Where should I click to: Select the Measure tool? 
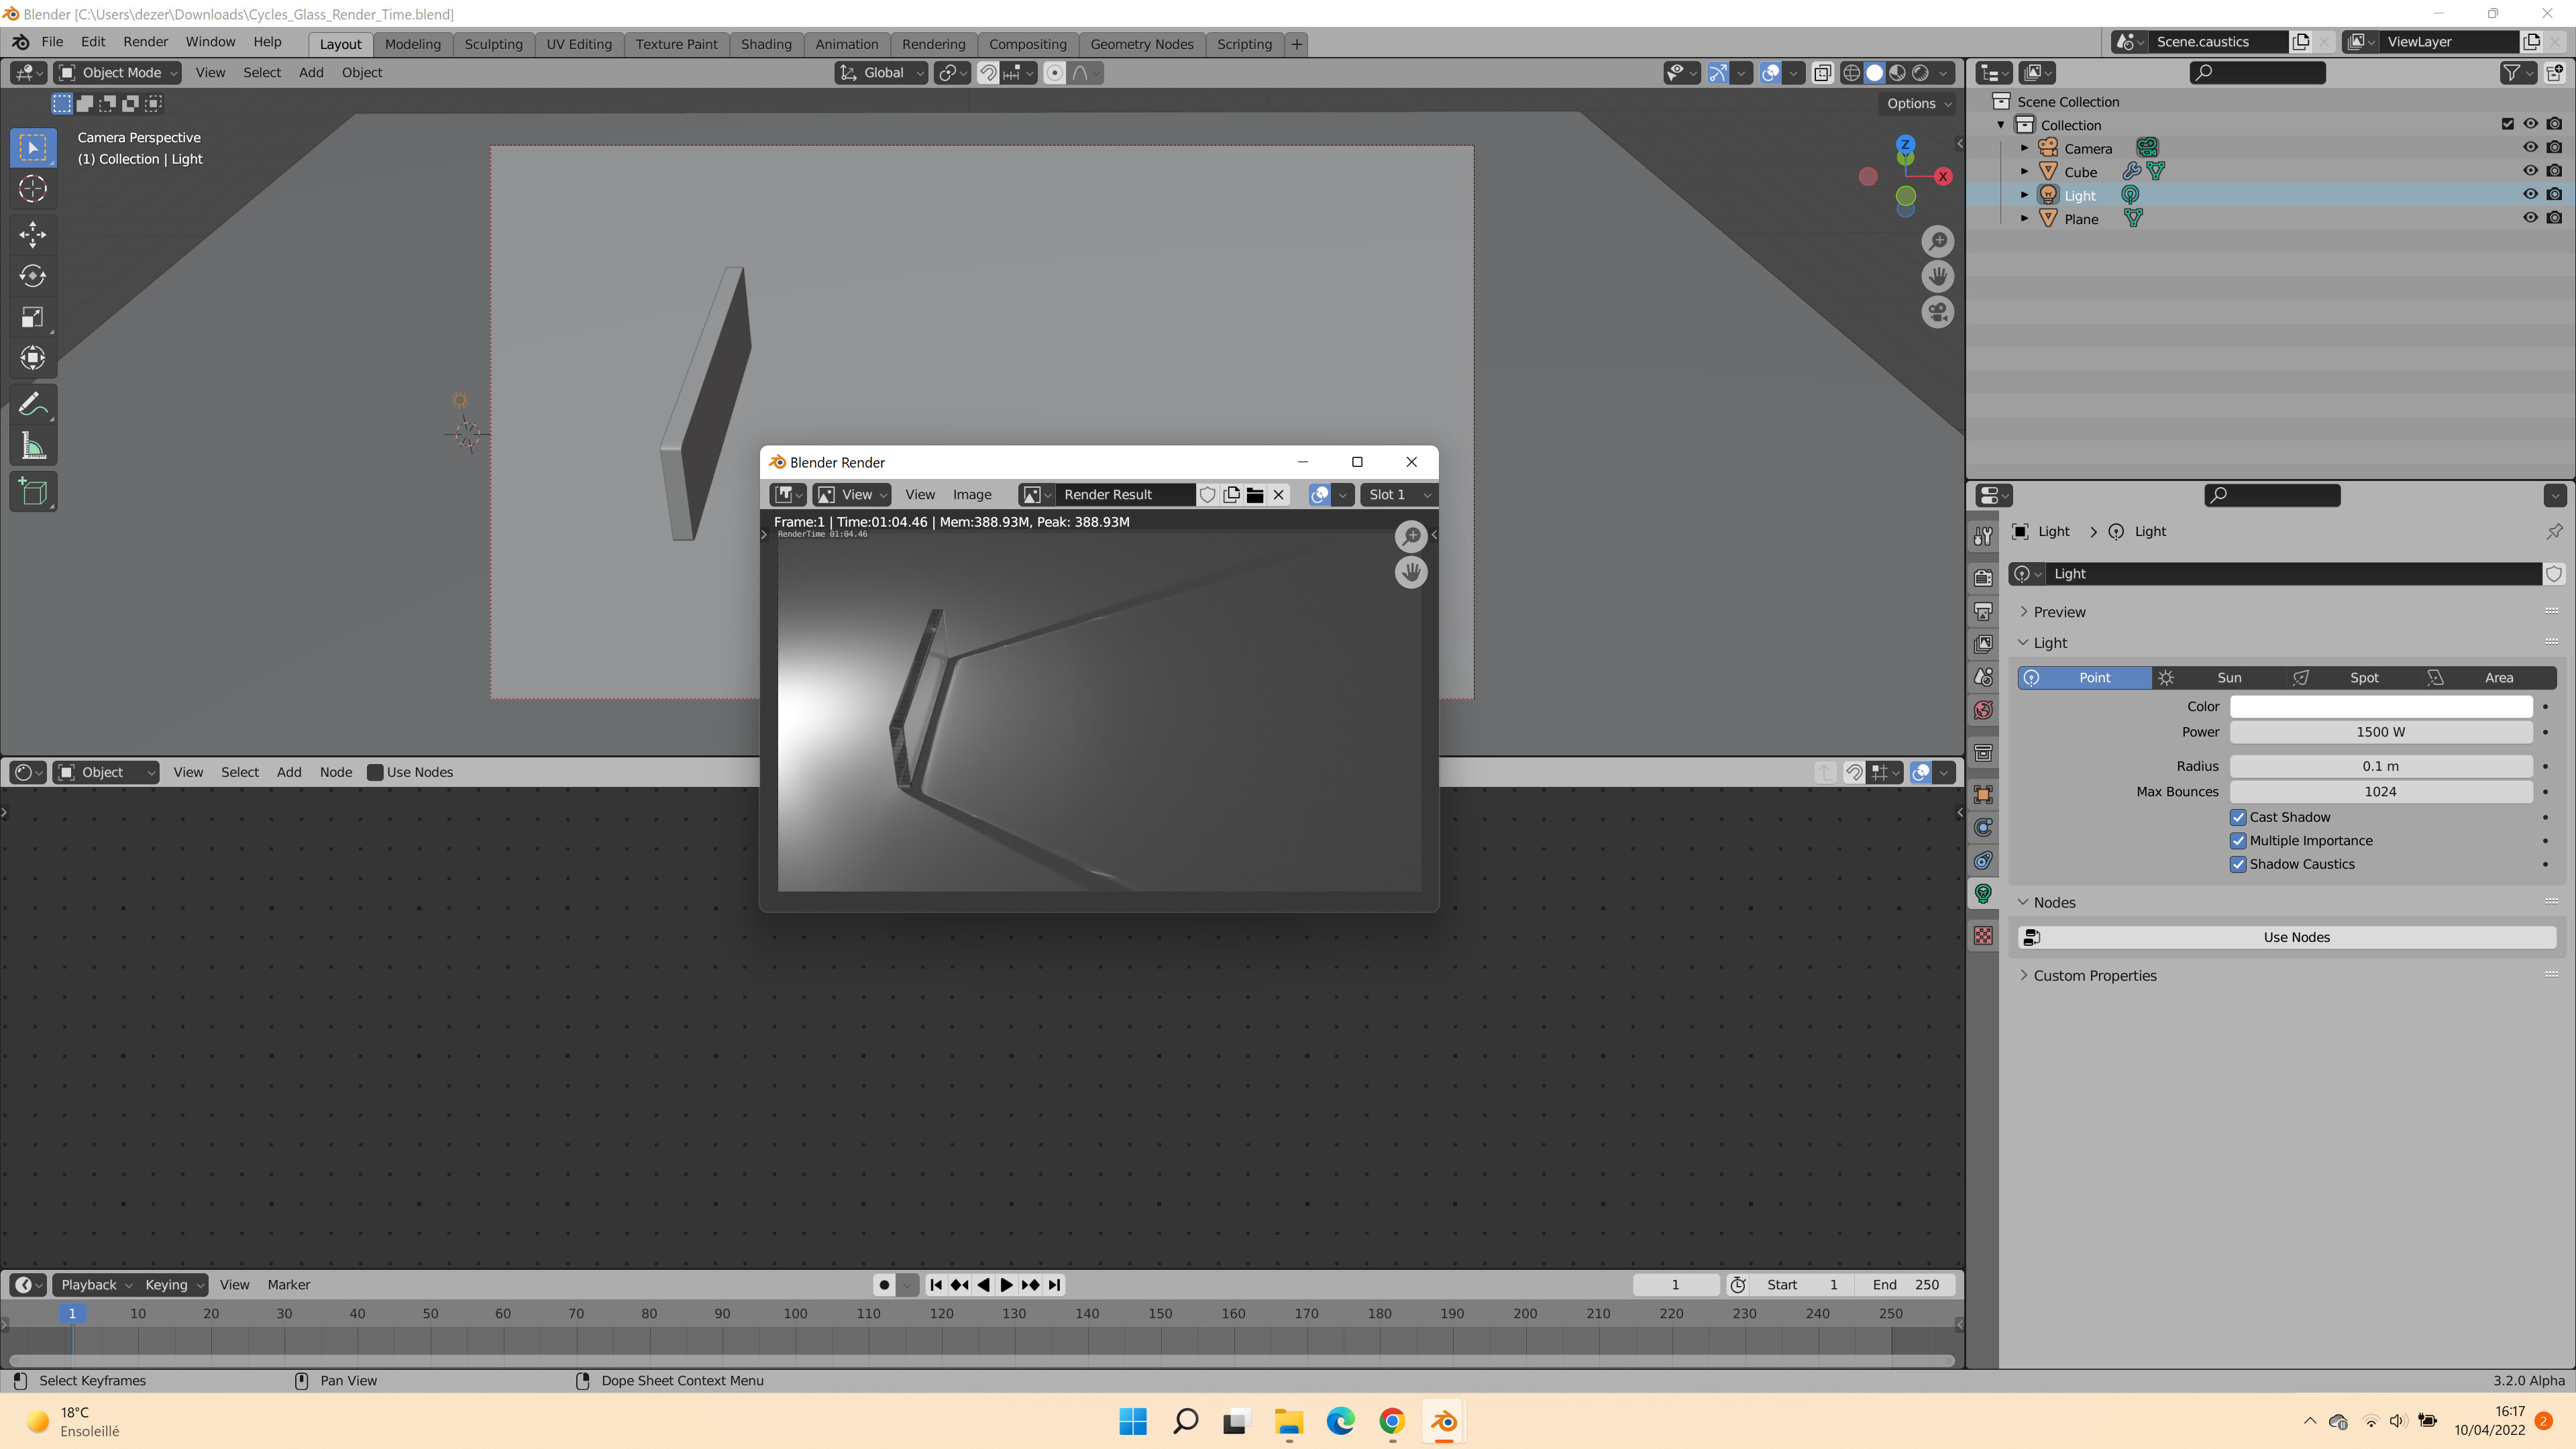[x=33, y=447]
